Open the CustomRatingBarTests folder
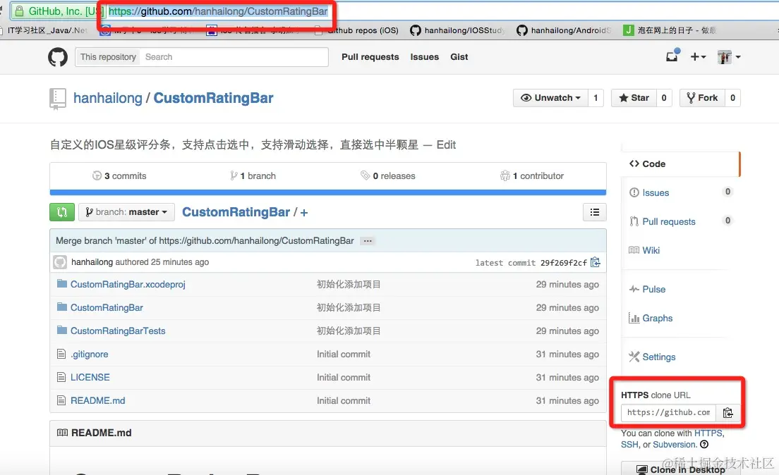 coord(118,331)
